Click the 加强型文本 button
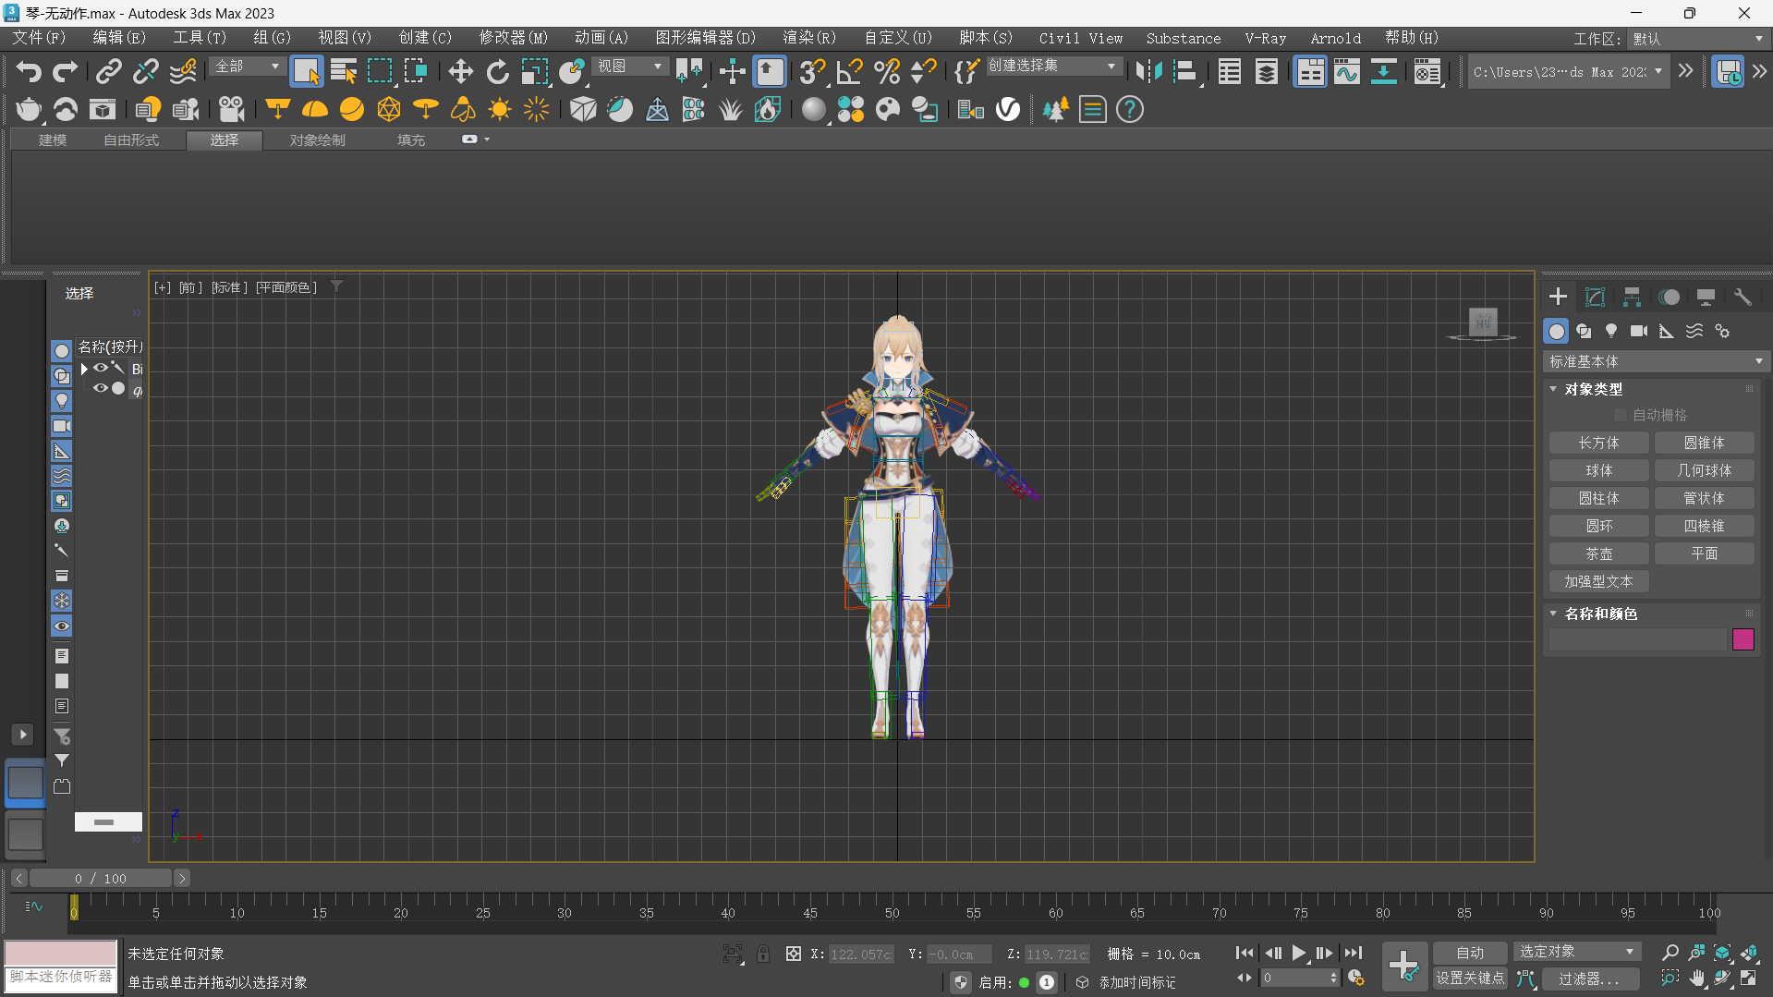Screen dimensions: 1773x997 pos(1598,581)
